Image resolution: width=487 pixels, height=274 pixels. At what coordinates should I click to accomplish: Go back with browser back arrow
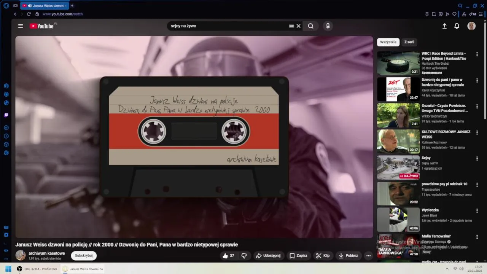pyautogui.click(x=15, y=14)
